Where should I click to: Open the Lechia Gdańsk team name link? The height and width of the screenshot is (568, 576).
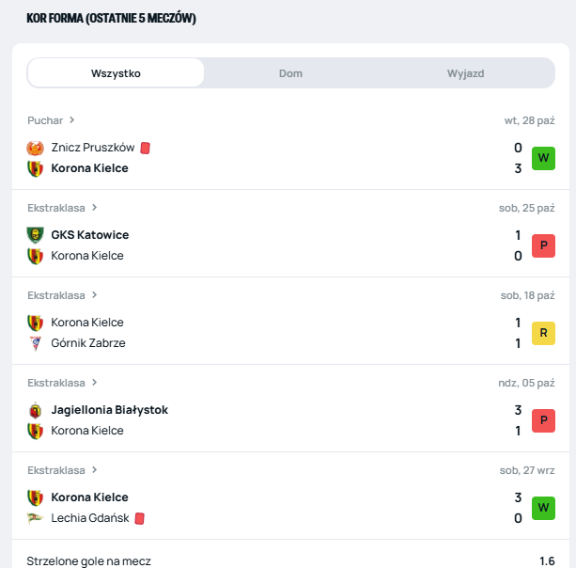89,518
